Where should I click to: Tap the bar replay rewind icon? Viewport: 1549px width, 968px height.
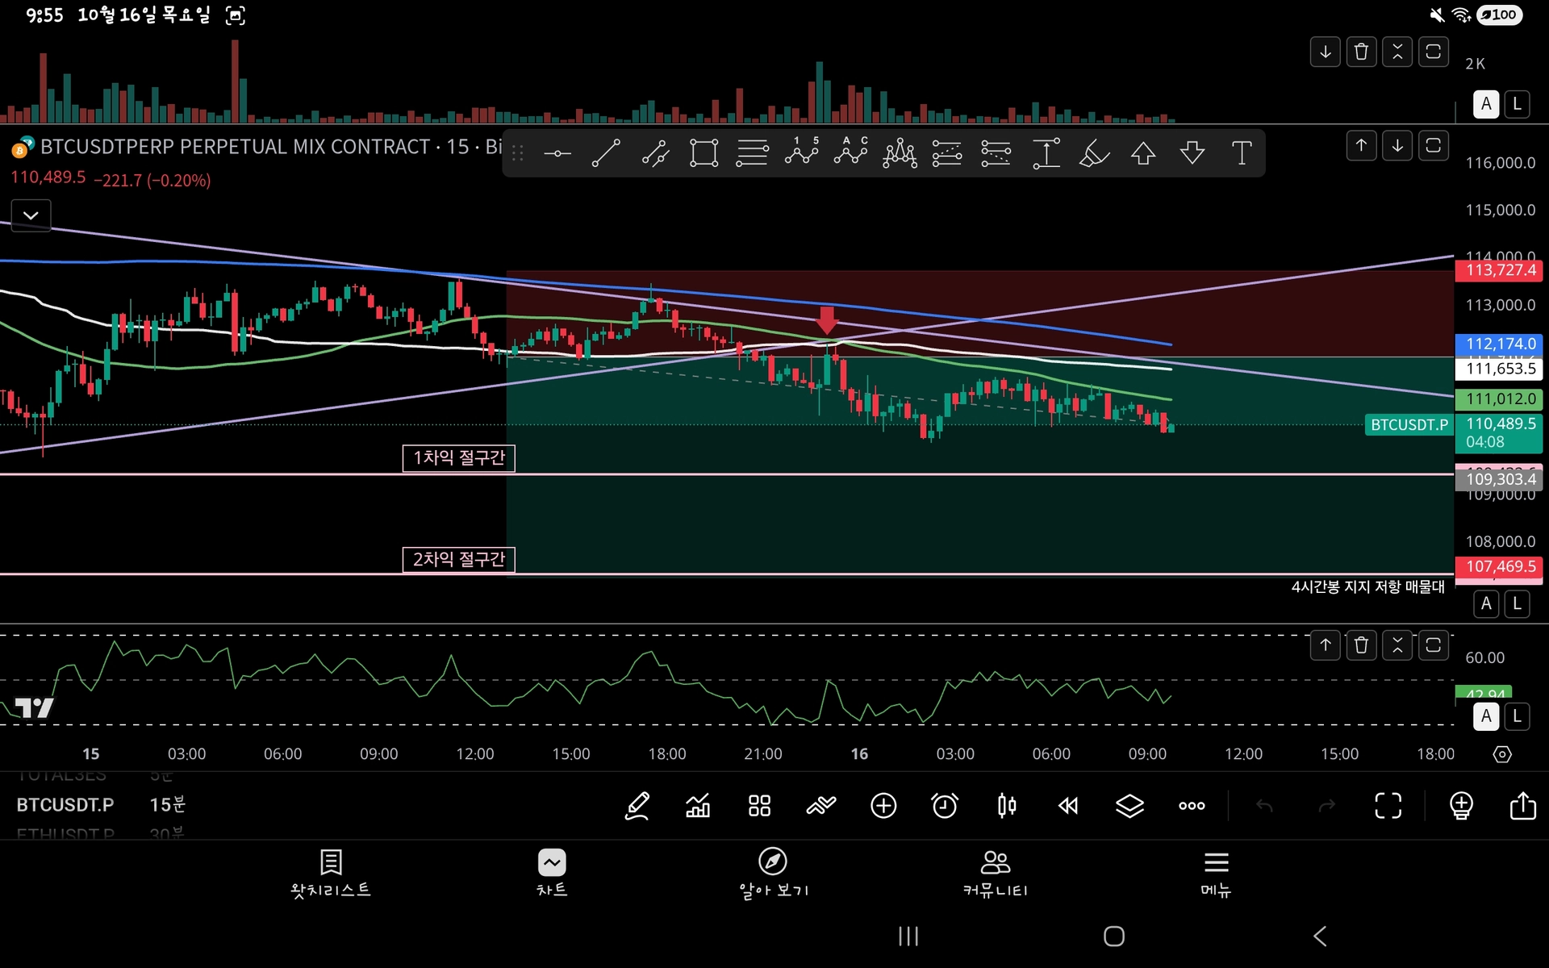click(x=1068, y=805)
